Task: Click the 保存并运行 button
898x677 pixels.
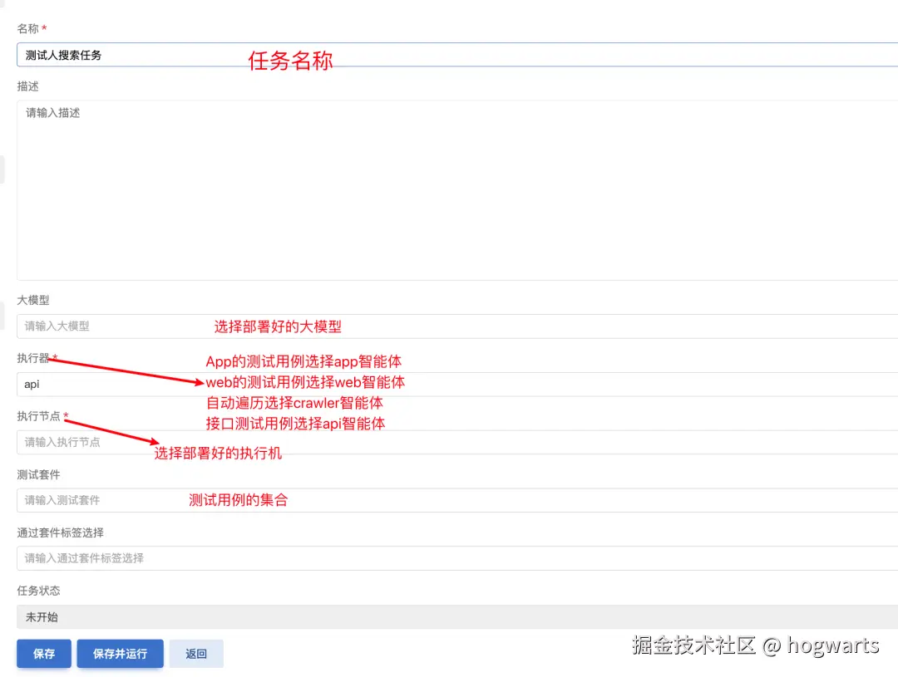Action: pos(120,654)
